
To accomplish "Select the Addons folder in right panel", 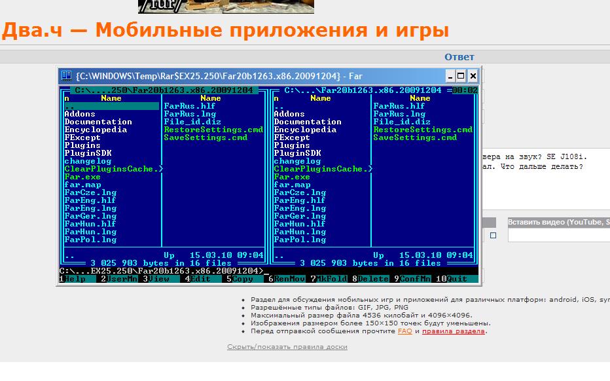I will click(289, 114).
